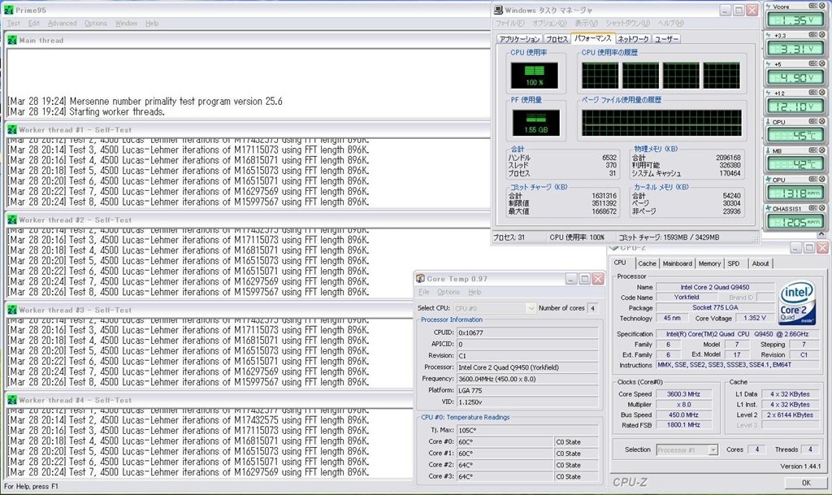Switch to the Cache tab in CPU-Z
This screenshot has height=495, width=832.
(647, 263)
